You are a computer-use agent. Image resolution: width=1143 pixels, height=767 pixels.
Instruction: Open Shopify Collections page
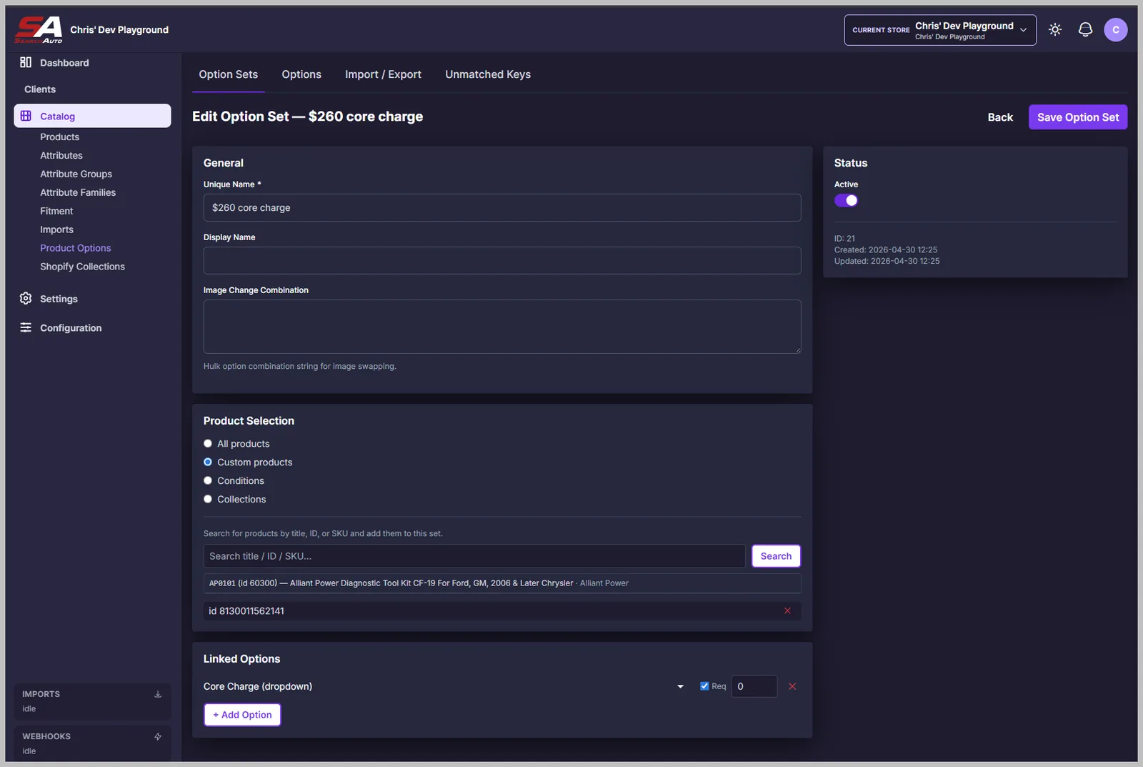(x=83, y=267)
